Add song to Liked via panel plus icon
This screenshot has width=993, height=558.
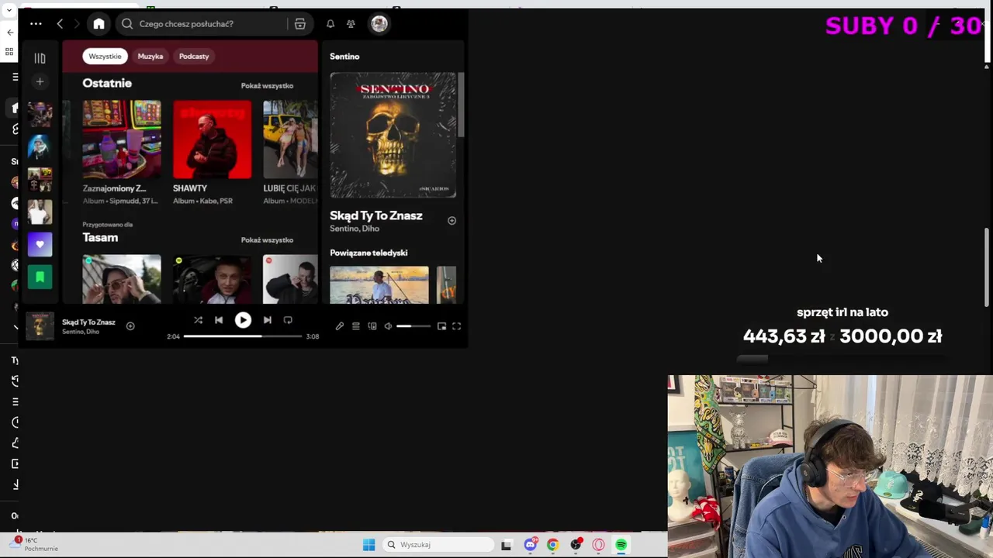pyautogui.click(x=452, y=221)
